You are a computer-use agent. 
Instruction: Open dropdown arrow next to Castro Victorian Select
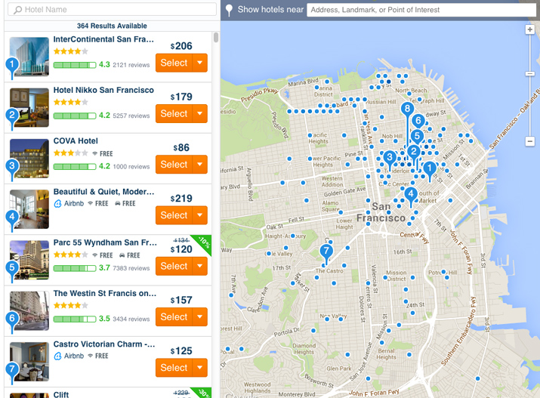tap(199, 367)
